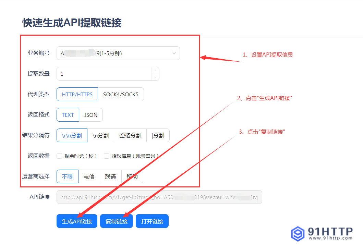Choose \n分割 as result separator
The width and height of the screenshot is (363, 245).
click(x=101, y=135)
